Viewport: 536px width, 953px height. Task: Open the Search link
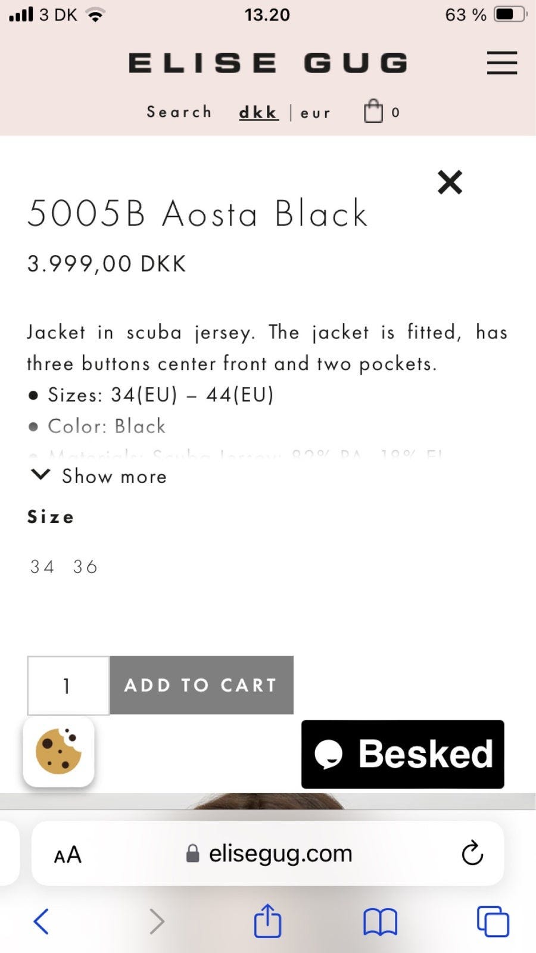click(x=179, y=112)
